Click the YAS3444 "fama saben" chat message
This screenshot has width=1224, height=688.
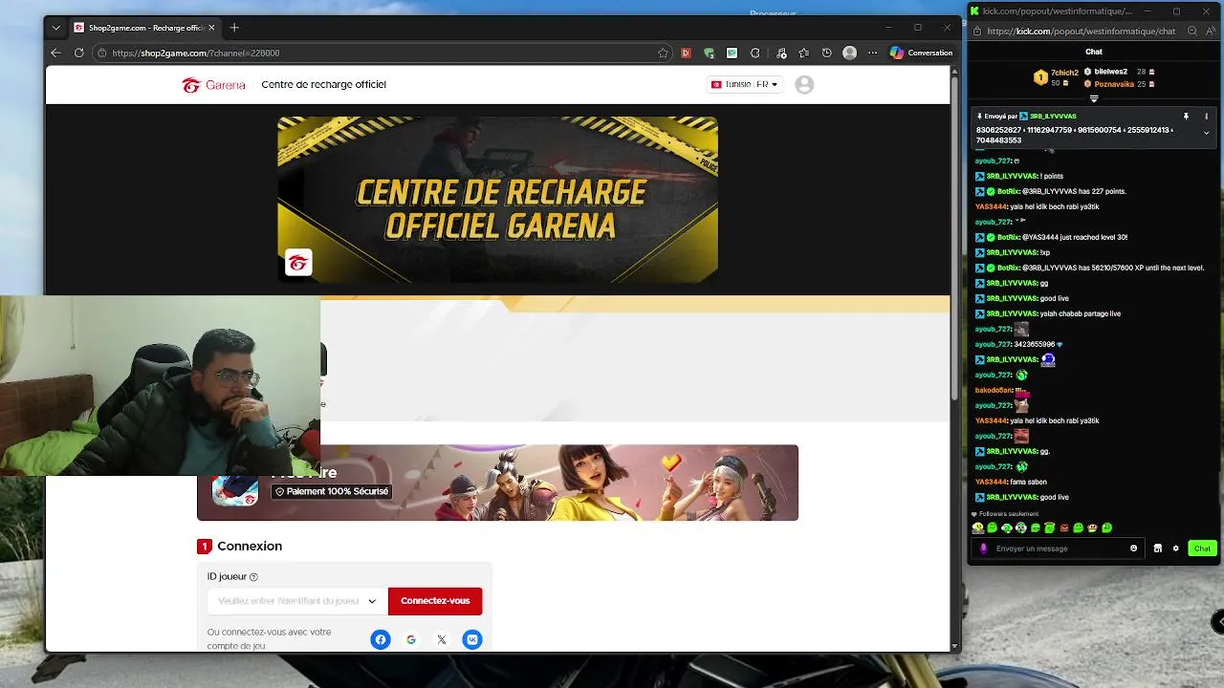[x=1011, y=482]
